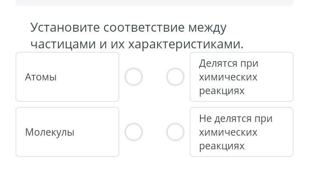
Task: Click the word 'Молекулы' label text
Action: pyautogui.click(x=50, y=132)
